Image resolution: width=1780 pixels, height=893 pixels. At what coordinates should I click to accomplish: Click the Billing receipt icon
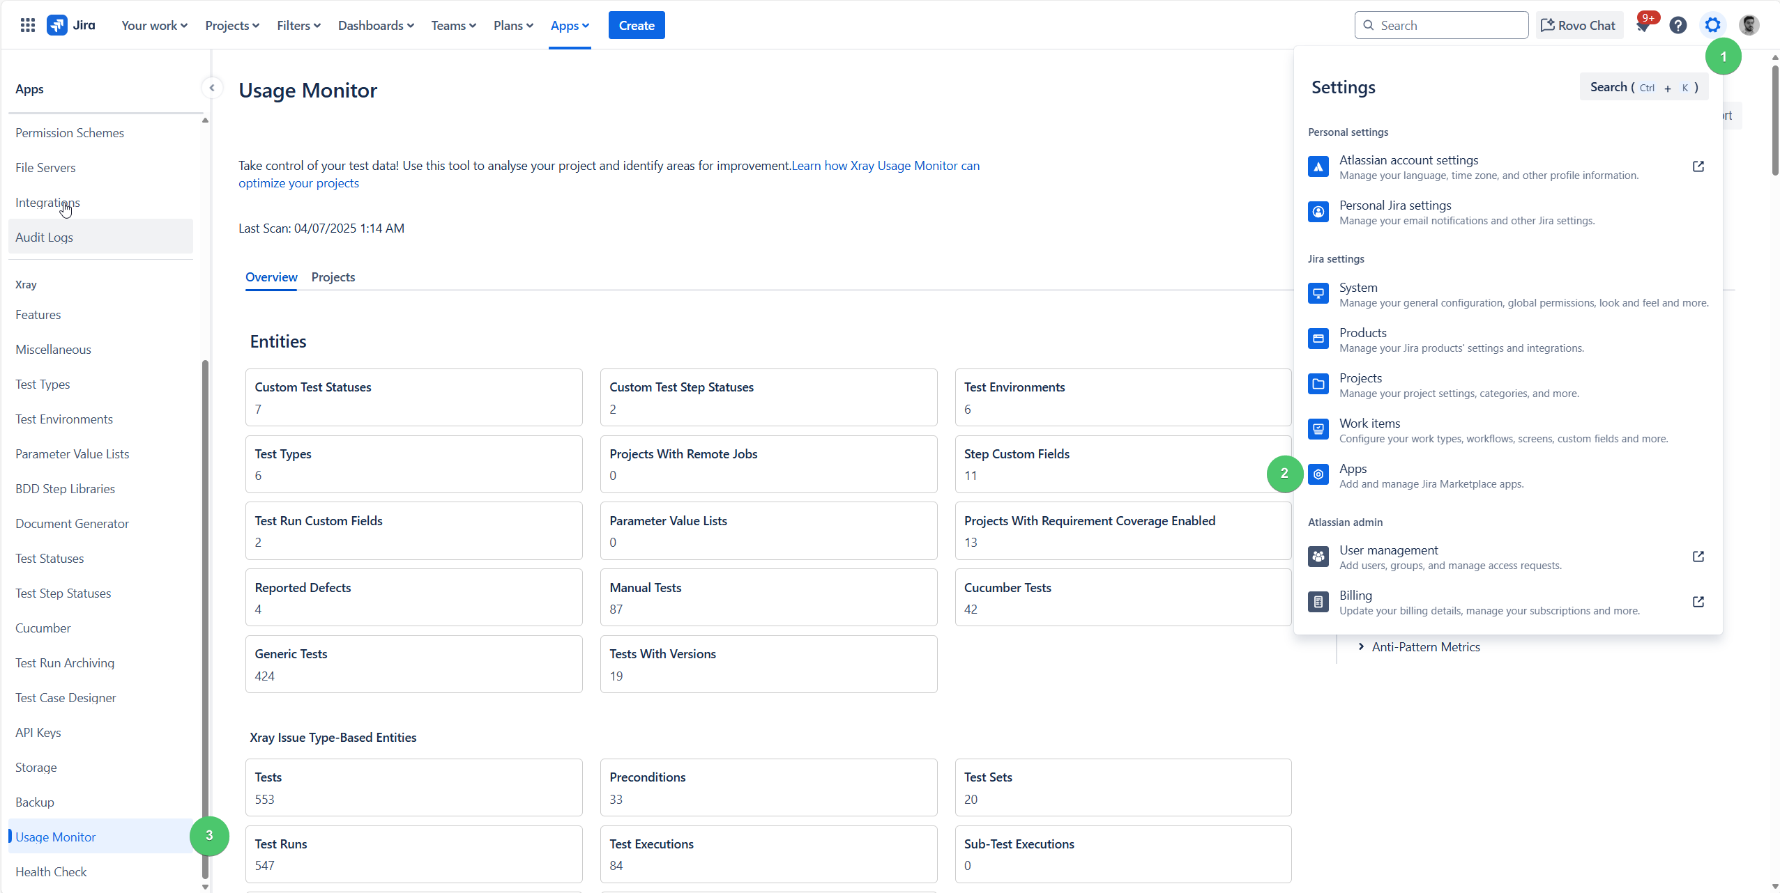point(1318,602)
